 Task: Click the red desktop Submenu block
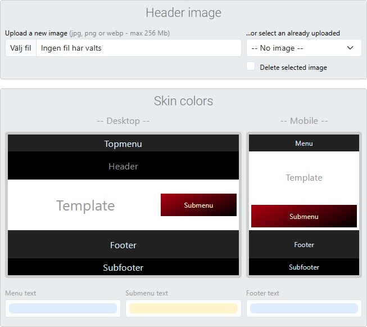point(198,205)
